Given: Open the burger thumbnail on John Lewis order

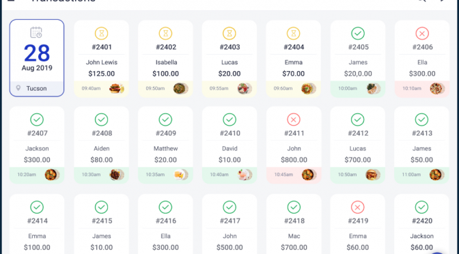Looking at the screenshot, I should coord(117,88).
